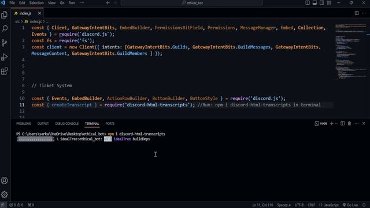Switch to the Problems panel tab

(x=24, y=124)
